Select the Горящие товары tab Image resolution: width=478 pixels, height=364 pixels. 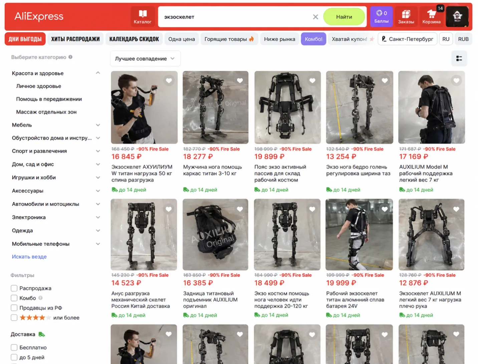(x=229, y=39)
